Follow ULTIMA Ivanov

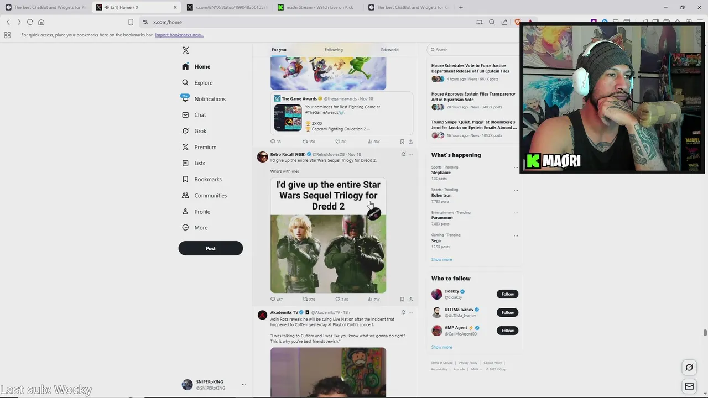pos(507,312)
